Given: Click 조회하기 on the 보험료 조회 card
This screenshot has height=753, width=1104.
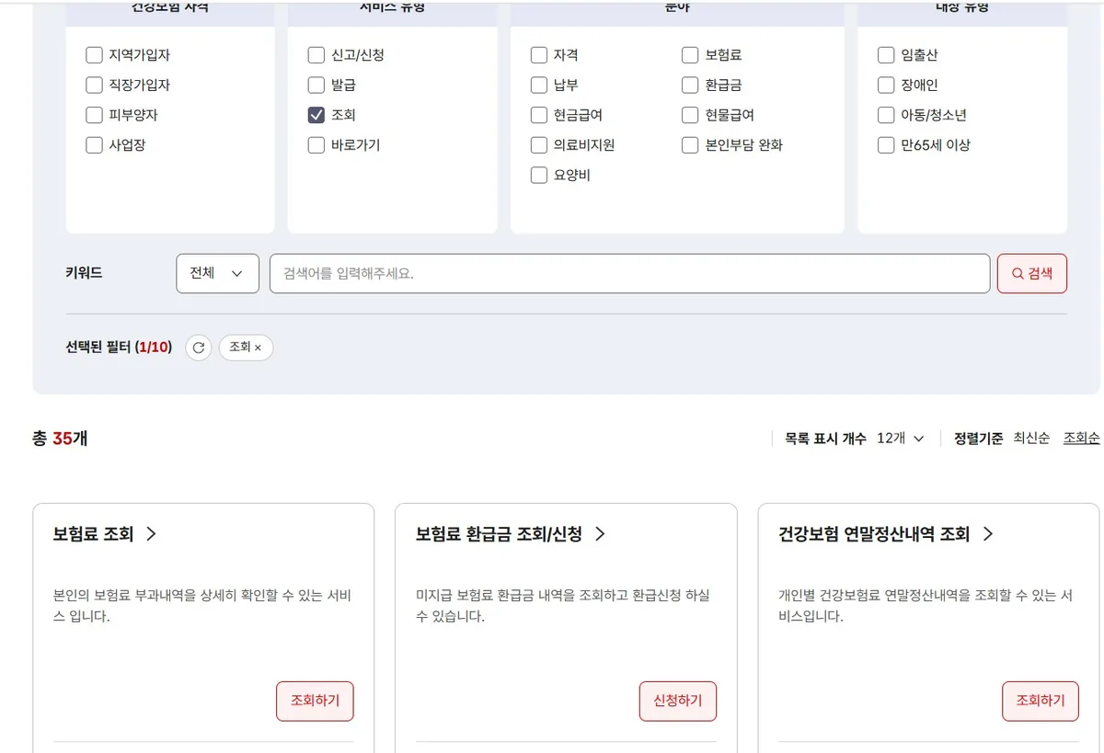Looking at the screenshot, I should tap(315, 702).
